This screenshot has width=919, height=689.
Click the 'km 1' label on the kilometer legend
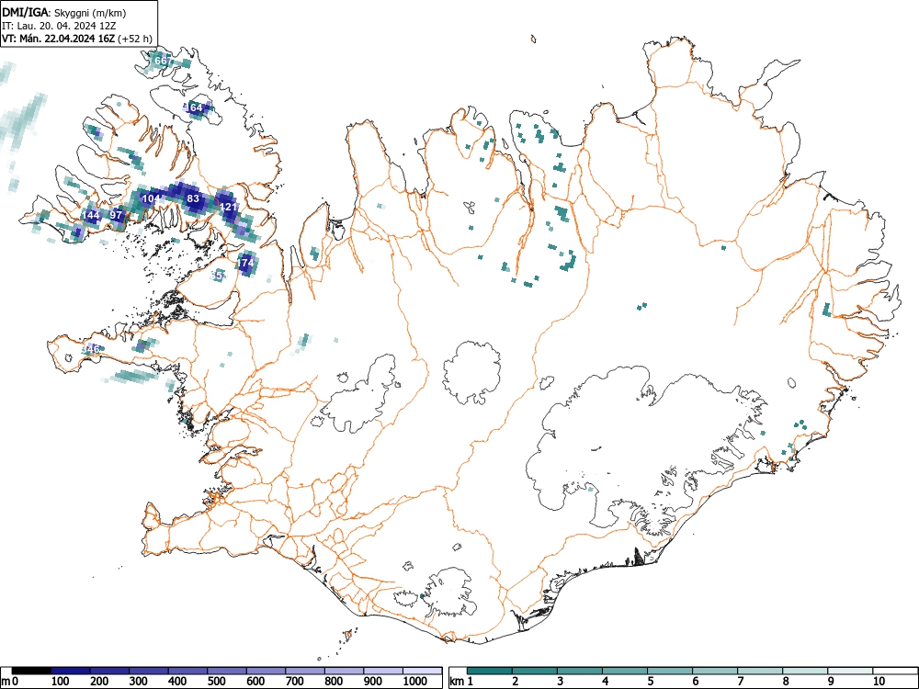pyautogui.click(x=462, y=682)
